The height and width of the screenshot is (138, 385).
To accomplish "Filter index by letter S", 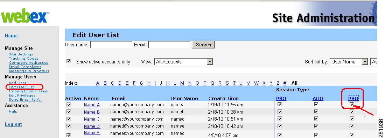I will (x=227, y=83).
